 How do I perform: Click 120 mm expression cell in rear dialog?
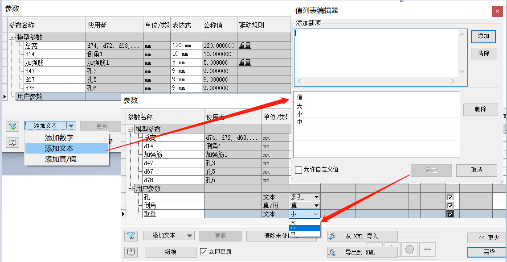[186, 46]
